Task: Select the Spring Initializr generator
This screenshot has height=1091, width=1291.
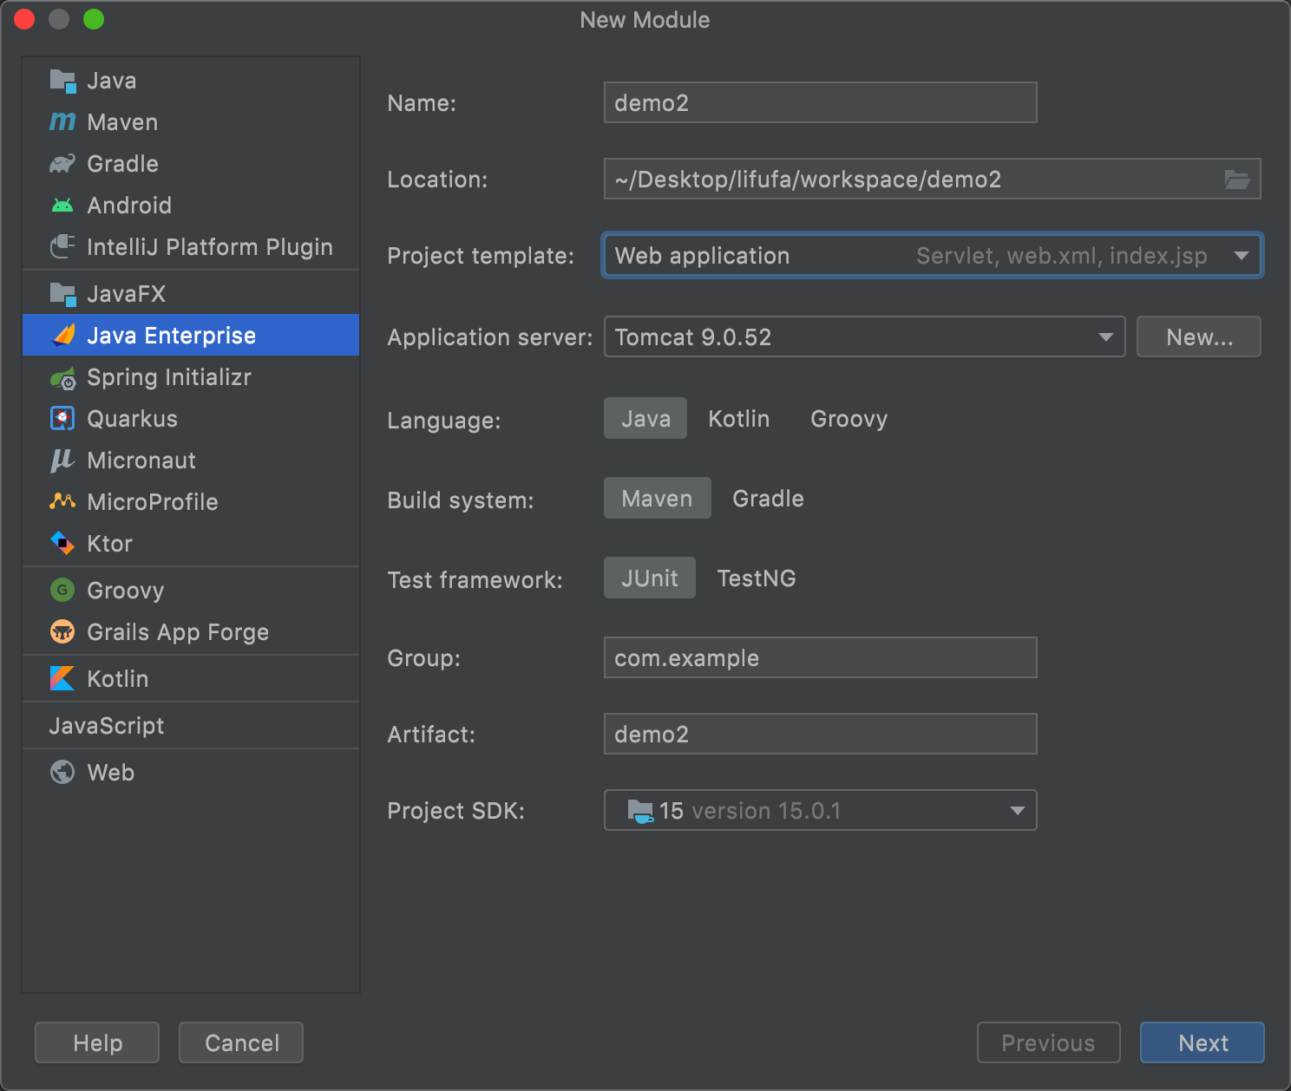Action: click(191, 377)
